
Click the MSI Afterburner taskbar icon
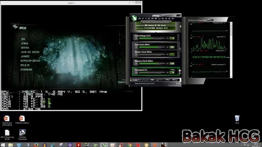point(104,145)
